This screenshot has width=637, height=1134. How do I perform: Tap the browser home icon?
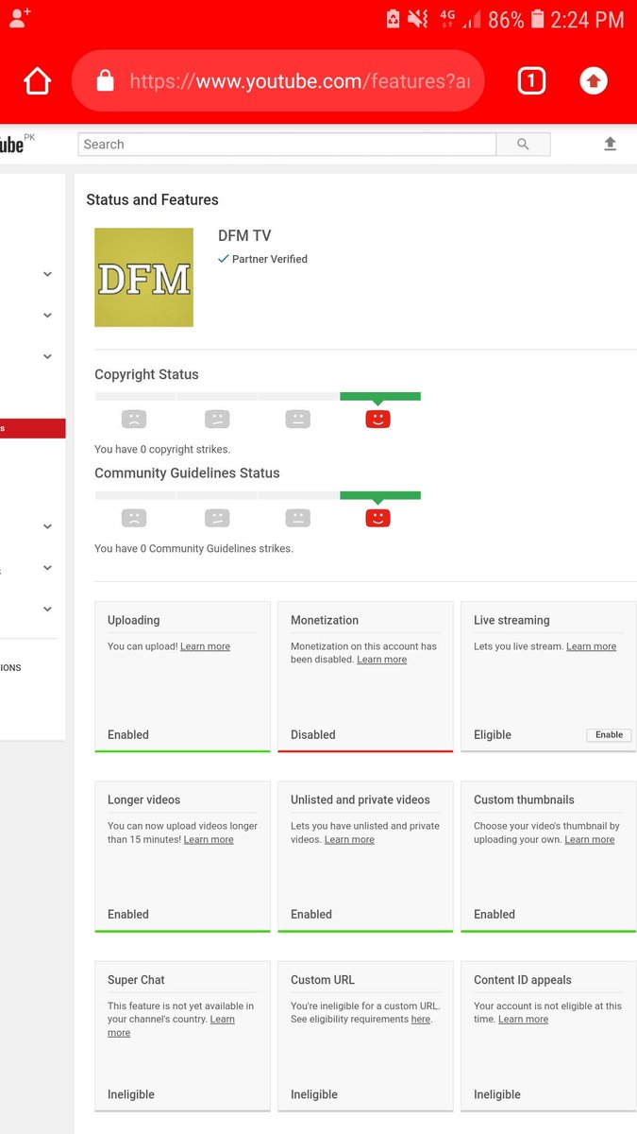pos(37,82)
